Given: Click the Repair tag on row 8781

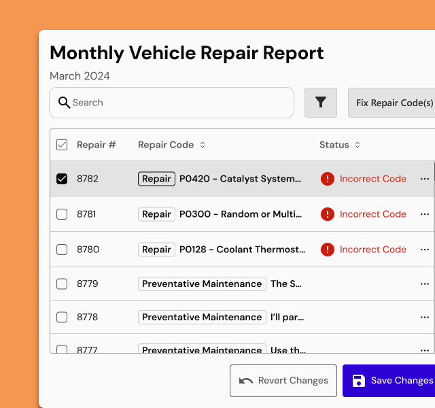Looking at the screenshot, I should 156,214.
